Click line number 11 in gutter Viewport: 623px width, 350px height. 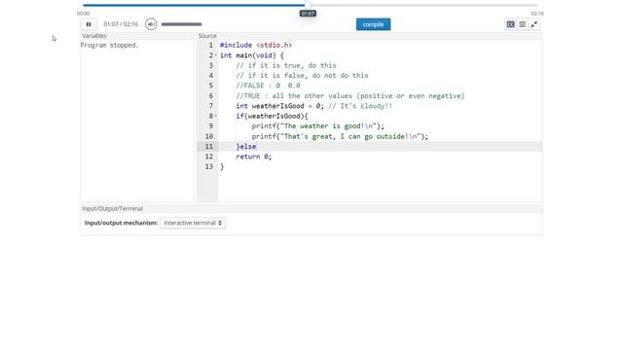point(209,147)
